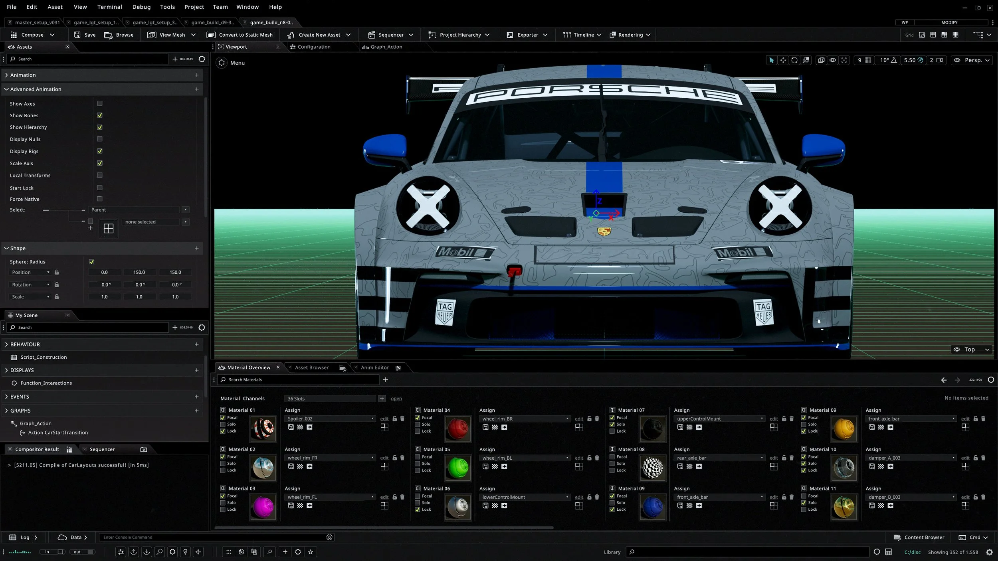Click the Search Materials field

[x=299, y=380]
